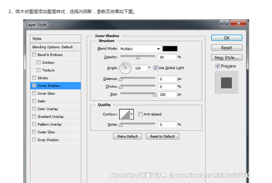Viewport: 272px width, 183px height.
Task: Click the Angle field showing 120
Action: tap(140, 68)
